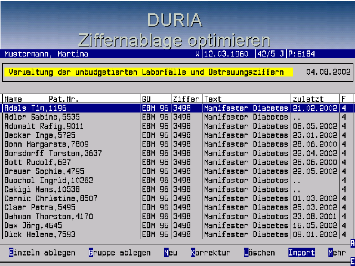Select patient row Dick Helene,7593
The image size is (355, 266).
click(x=177, y=234)
